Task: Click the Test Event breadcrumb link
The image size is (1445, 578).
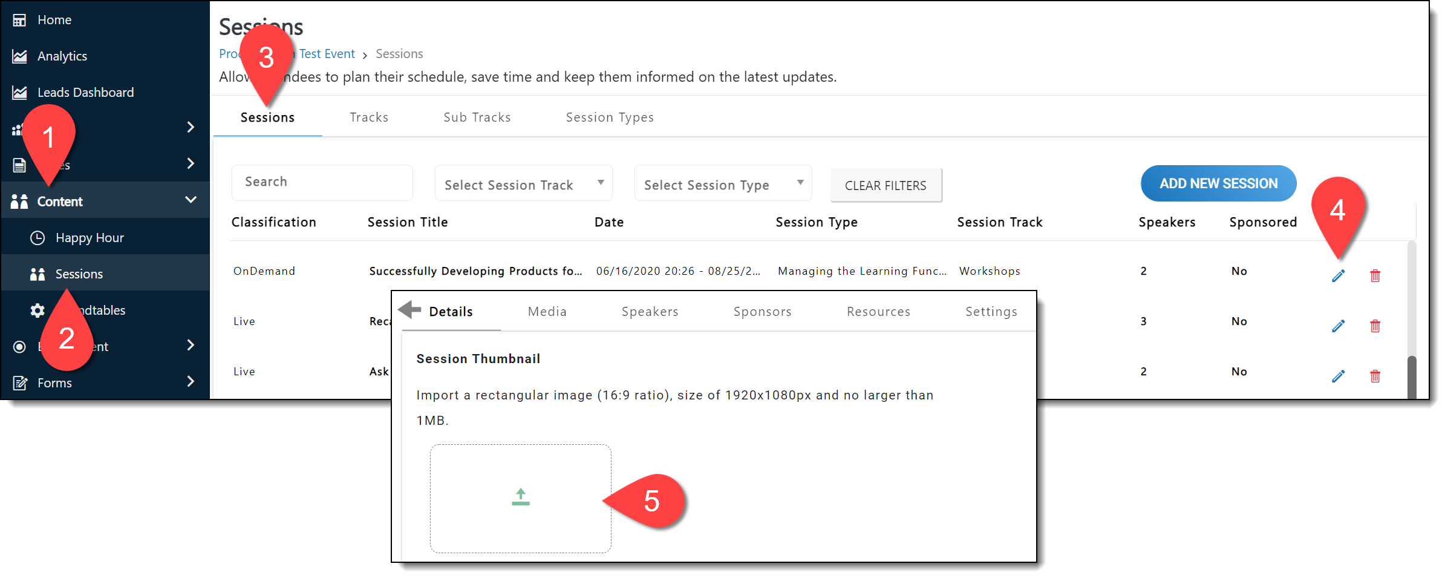Action: coord(327,54)
